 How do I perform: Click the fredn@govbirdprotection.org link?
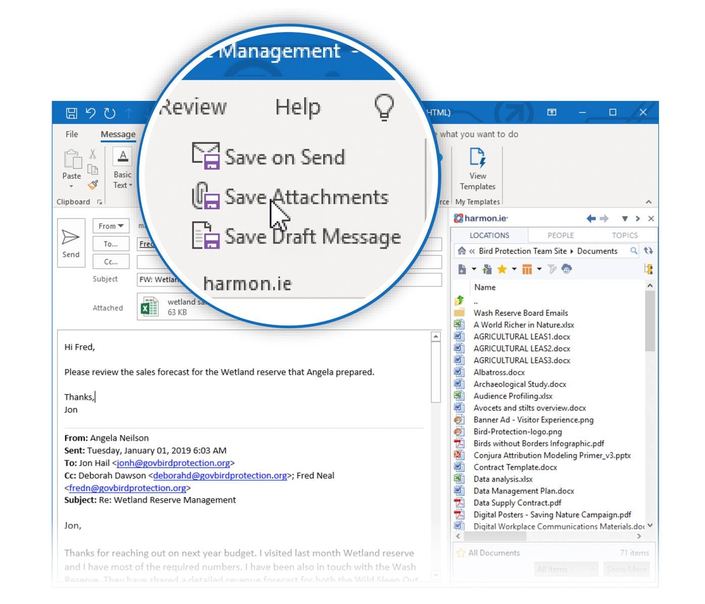[x=128, y=488]
